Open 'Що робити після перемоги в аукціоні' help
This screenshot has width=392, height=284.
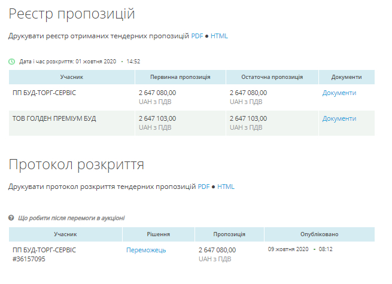(72, 218)
